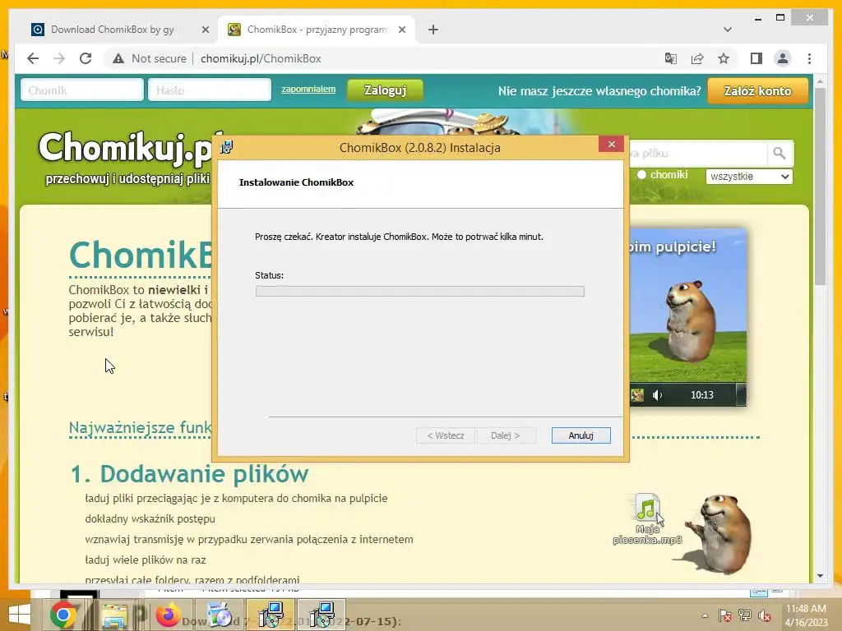Close the Download ChomikBox tab
Screen dimensions: 842x631
(x=205, y=30)
